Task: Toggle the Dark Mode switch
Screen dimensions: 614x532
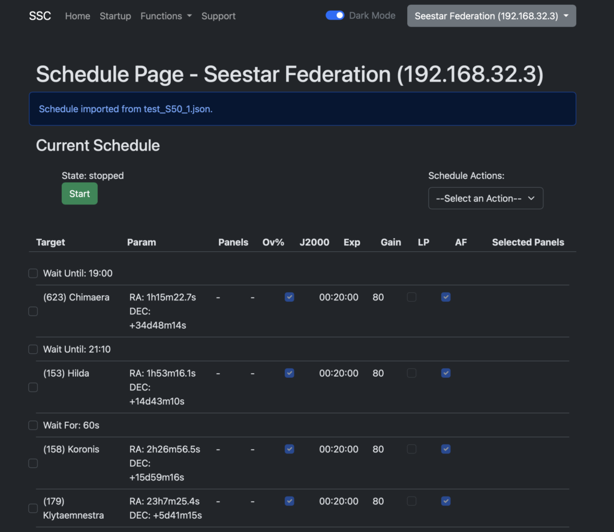Action: pyautogui.click(x=335, y=16)
